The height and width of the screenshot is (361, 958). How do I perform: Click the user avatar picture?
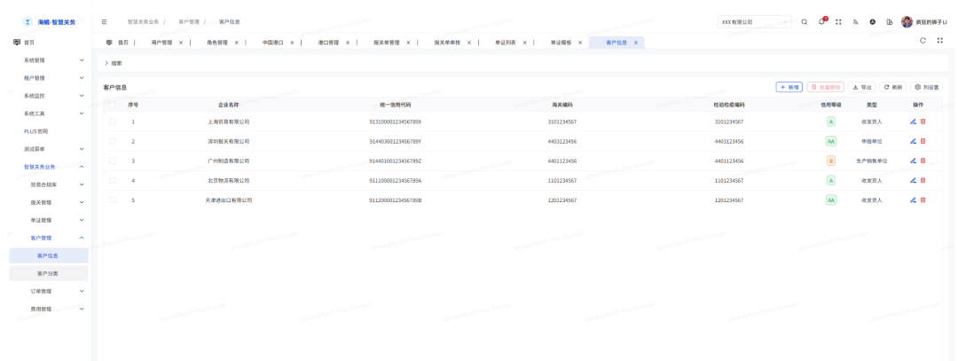(907, 21)
